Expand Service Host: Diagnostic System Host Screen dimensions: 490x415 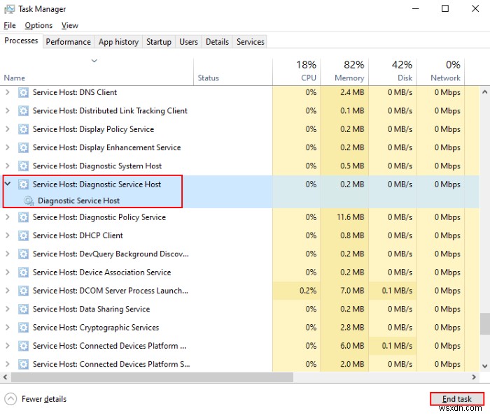[x=8, y=166]
